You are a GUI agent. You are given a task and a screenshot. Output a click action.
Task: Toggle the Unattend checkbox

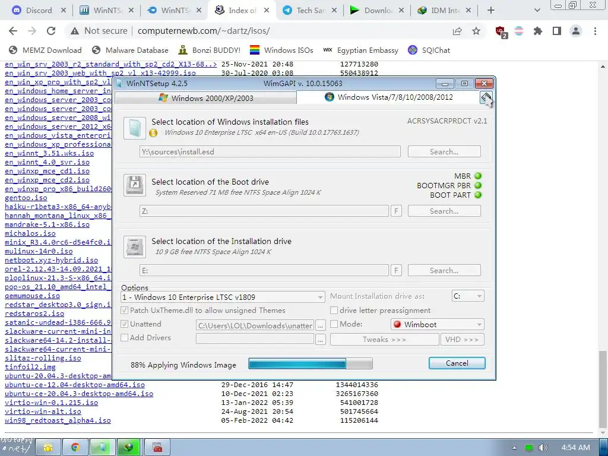(x=125, y=324)
